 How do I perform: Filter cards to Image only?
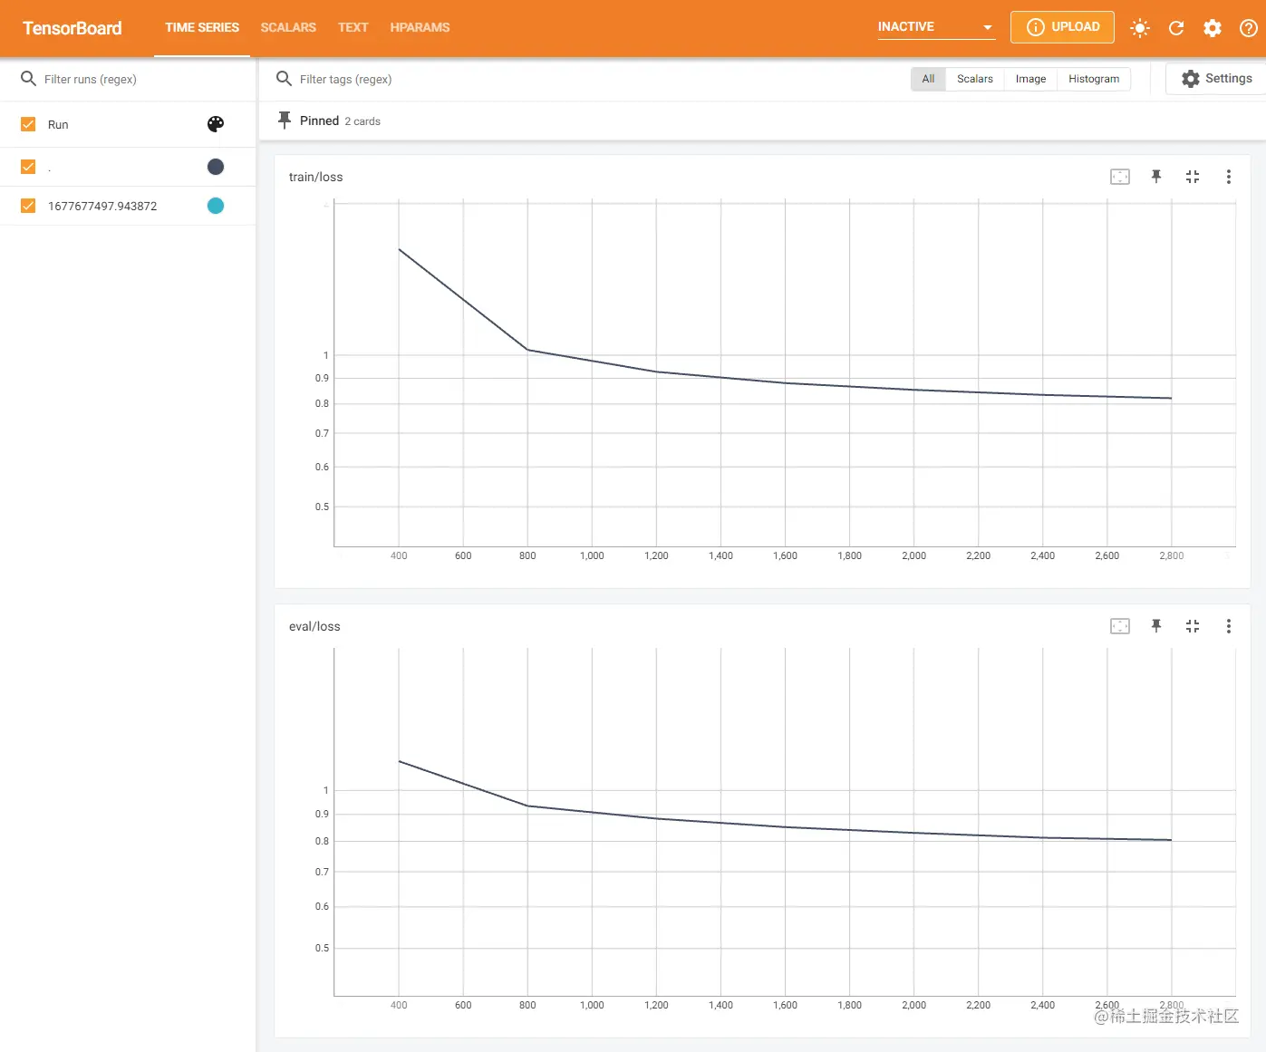1030,79
